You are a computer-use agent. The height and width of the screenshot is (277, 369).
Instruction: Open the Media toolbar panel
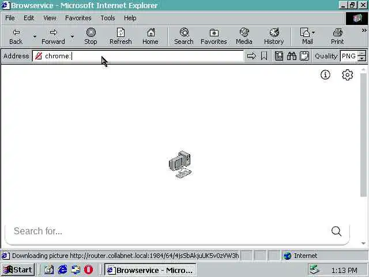(244, 36)
